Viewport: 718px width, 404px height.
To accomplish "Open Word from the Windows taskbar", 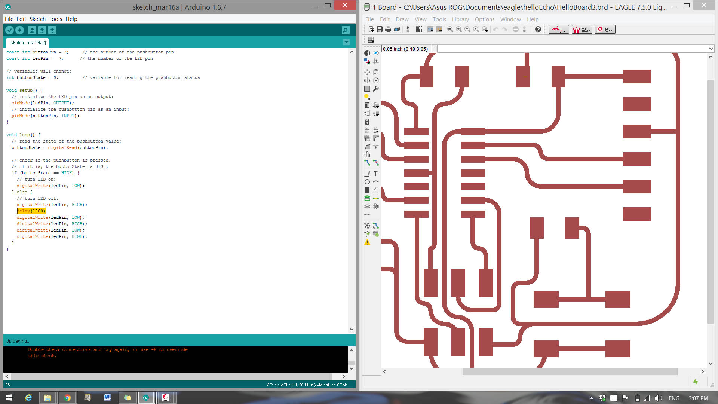I will coord(107,398).
